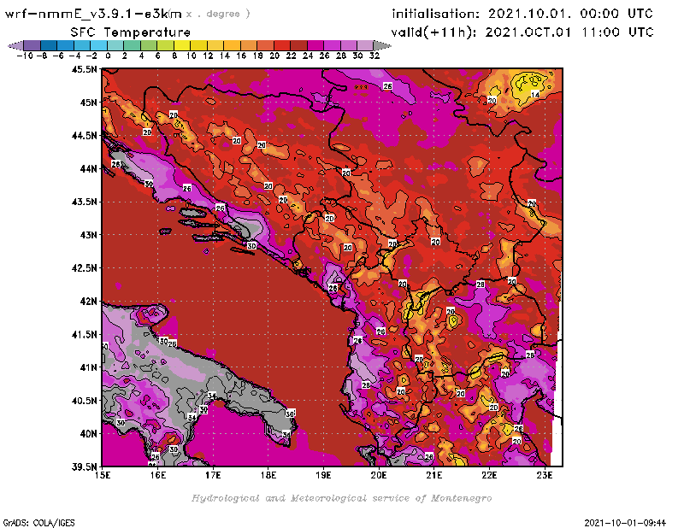Click the 32 label on the colorbar
684x528 pixels.
coord(374,56)
